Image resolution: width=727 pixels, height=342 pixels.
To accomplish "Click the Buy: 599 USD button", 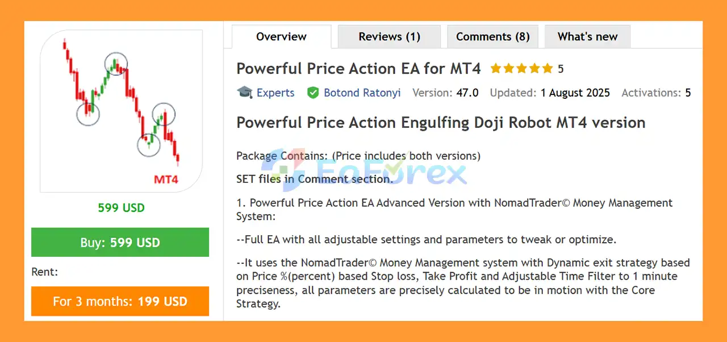I will click(120, 242).
